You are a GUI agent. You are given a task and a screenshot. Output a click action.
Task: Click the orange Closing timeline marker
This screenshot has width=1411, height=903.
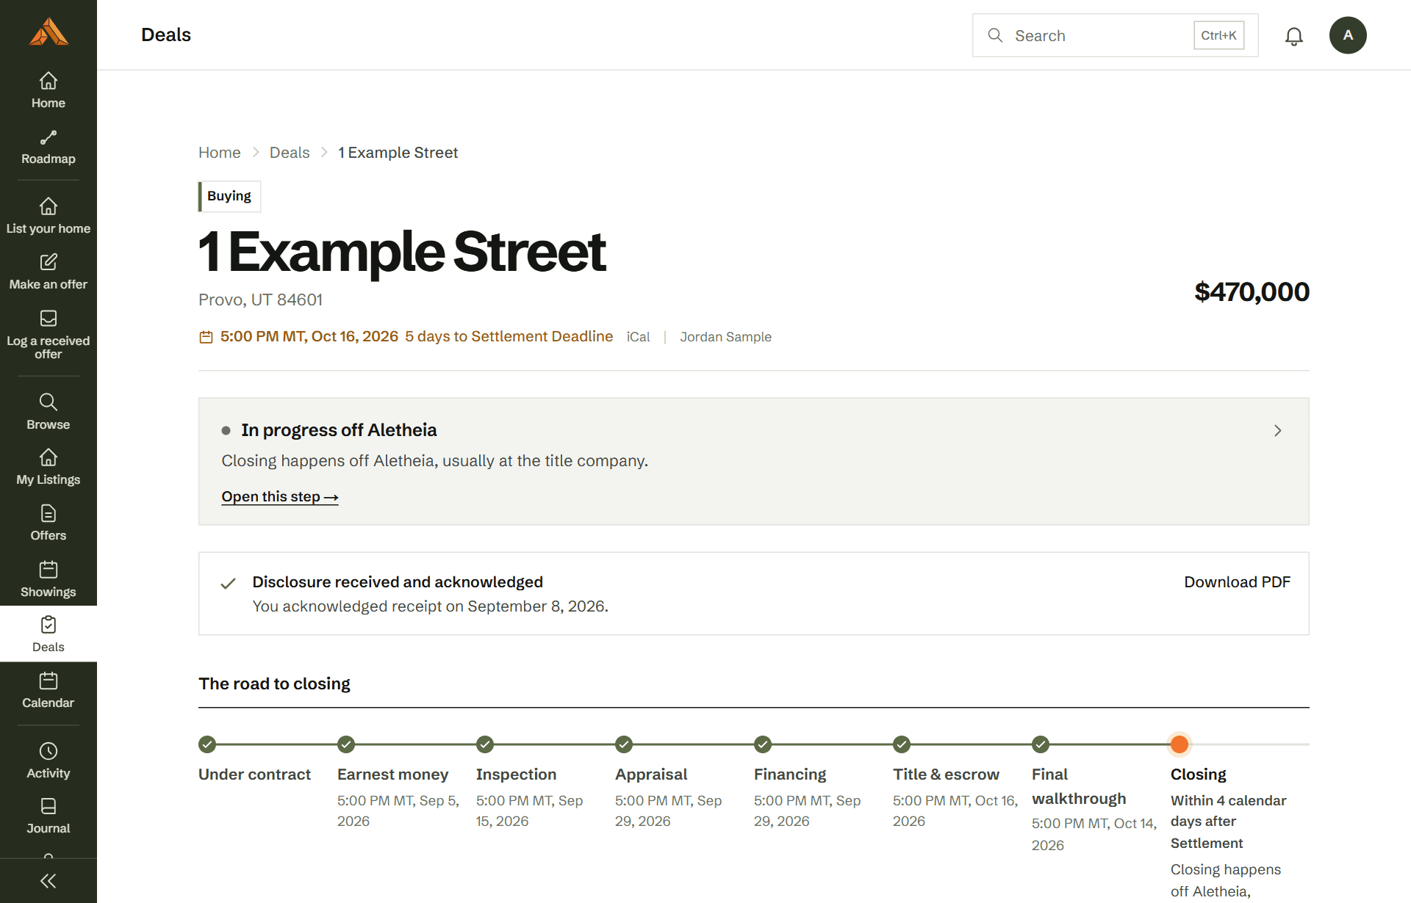pos(1180,744)
